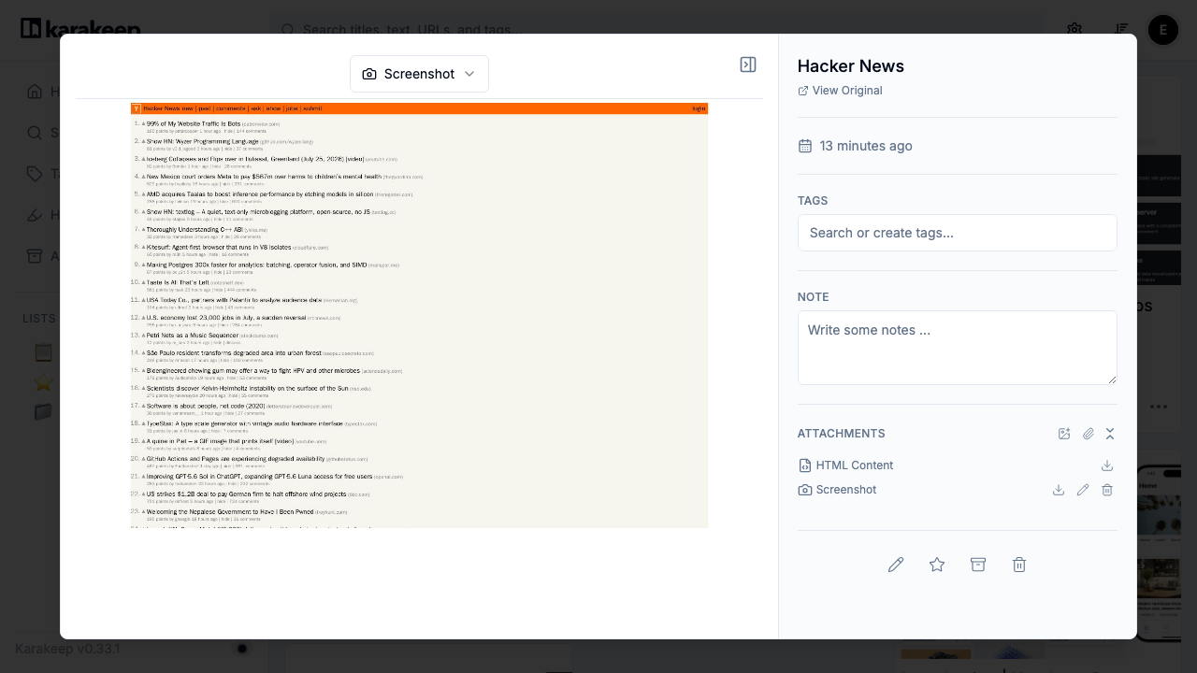Screen dimensions: 1197x673
Task: Delete the Screenshot attachment
Action: click(1107, 490)
